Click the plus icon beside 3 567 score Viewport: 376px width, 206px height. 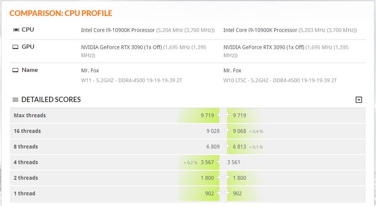point(219,162)
